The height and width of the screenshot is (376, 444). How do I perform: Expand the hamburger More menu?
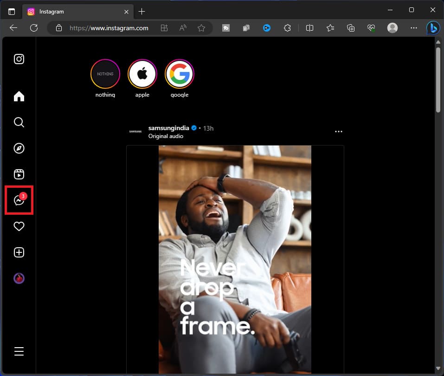[19, 351]
